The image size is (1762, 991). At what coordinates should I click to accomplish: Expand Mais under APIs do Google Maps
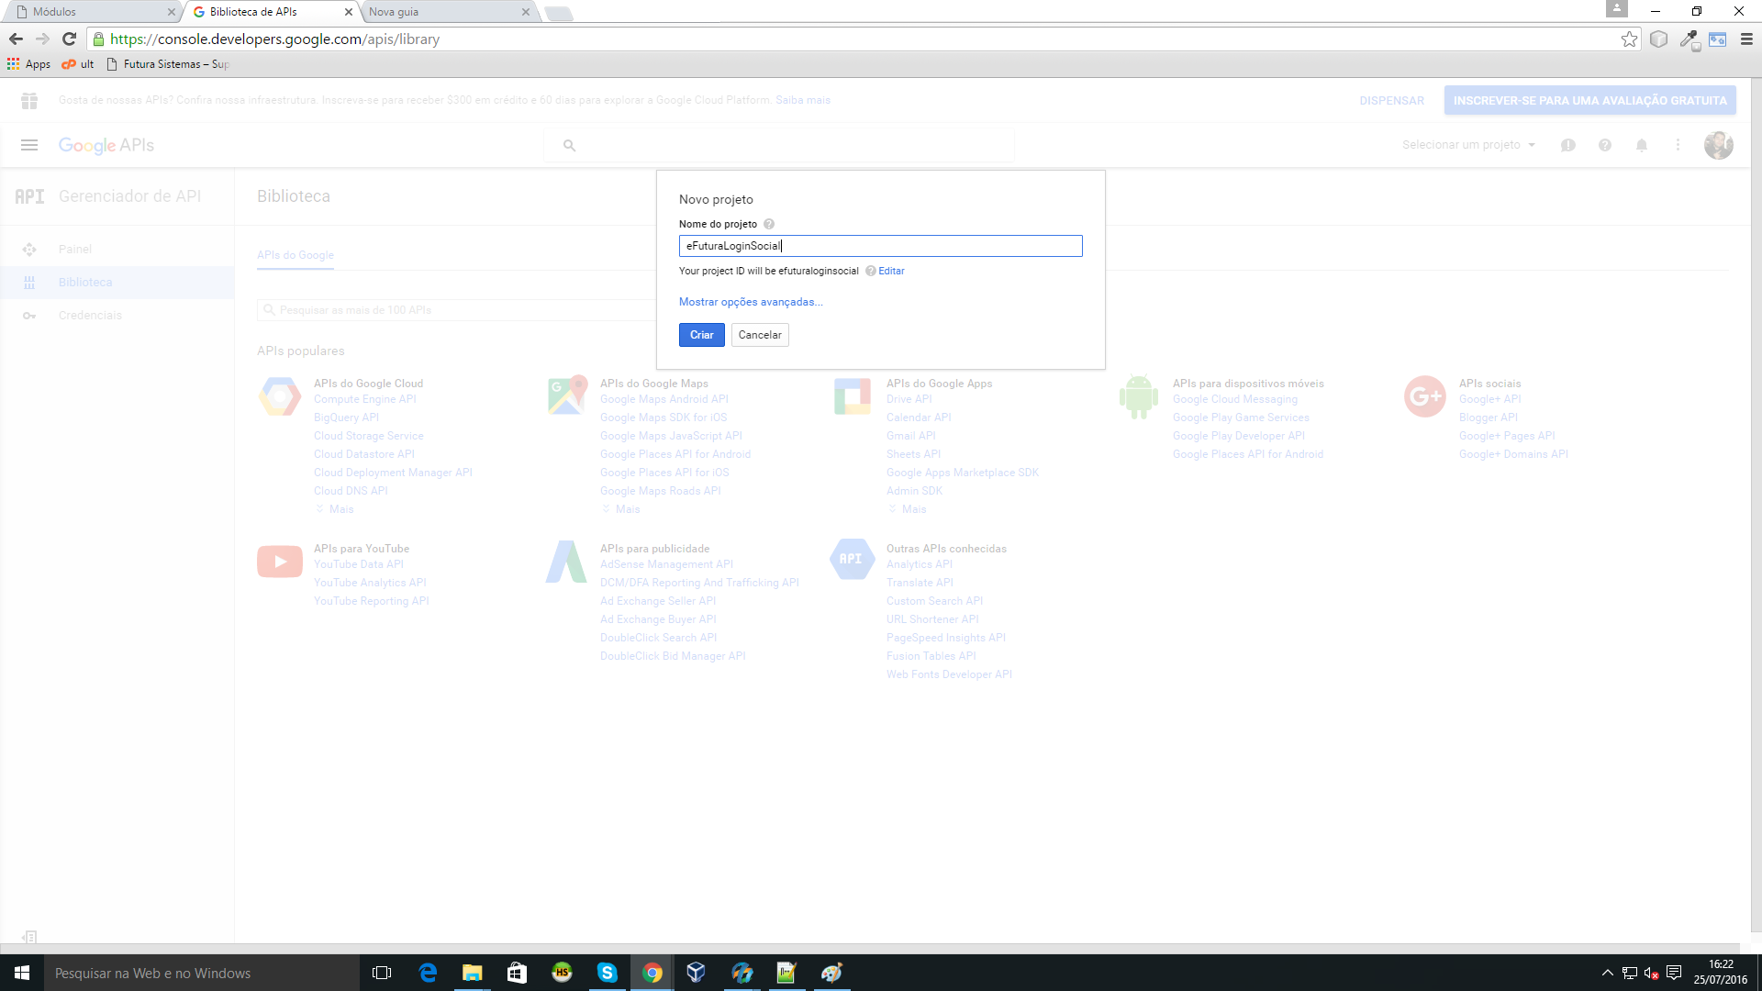pyautogui.click(x=622, y=509)
